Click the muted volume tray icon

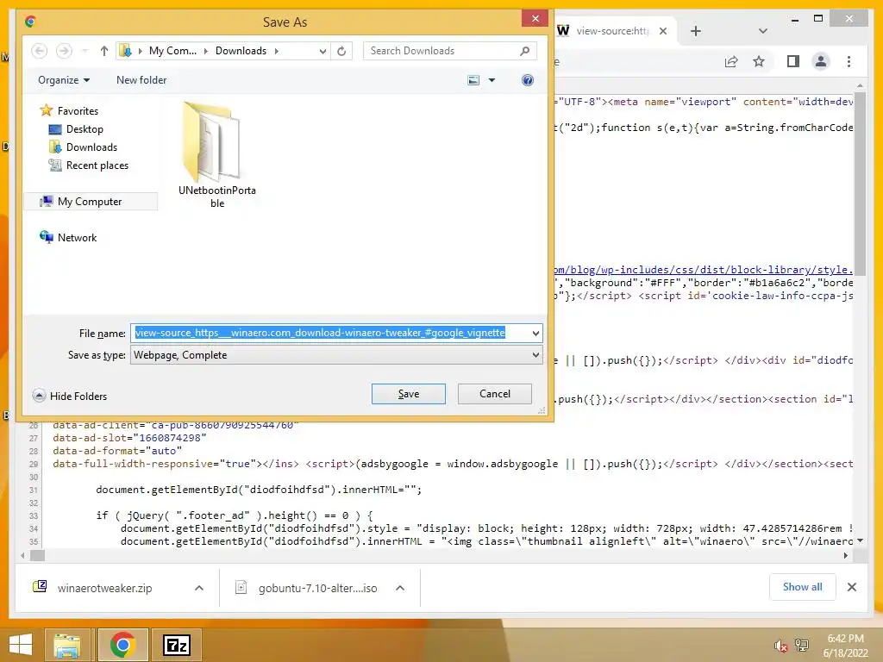coord(780,646)
